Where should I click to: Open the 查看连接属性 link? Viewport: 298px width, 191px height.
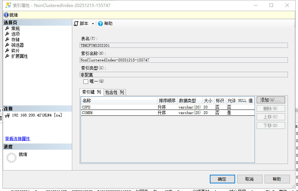17,139
